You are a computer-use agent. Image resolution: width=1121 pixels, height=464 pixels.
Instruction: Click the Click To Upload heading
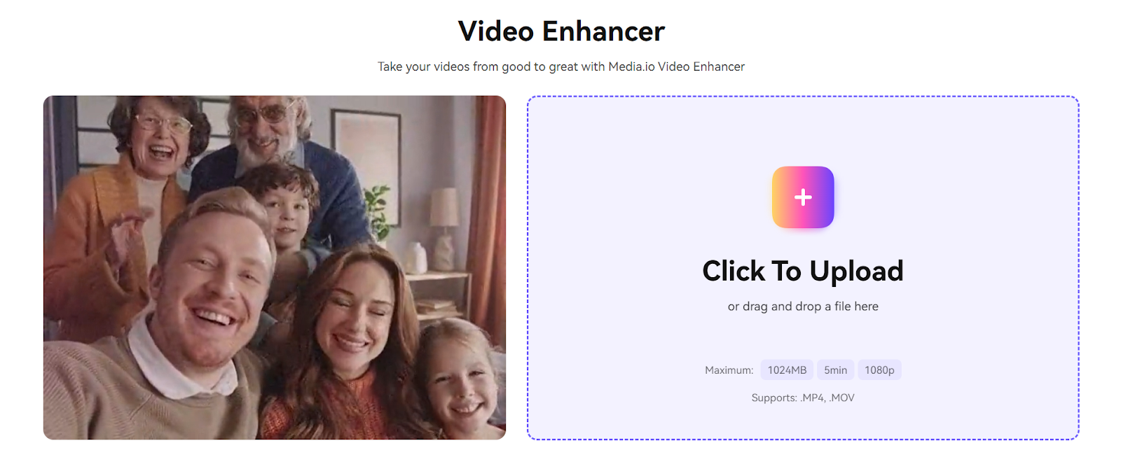pos(803,271)
